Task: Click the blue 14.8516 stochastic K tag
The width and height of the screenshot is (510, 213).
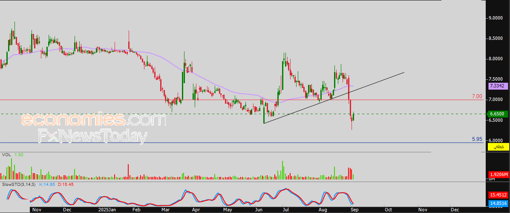Action: (498, 204)
